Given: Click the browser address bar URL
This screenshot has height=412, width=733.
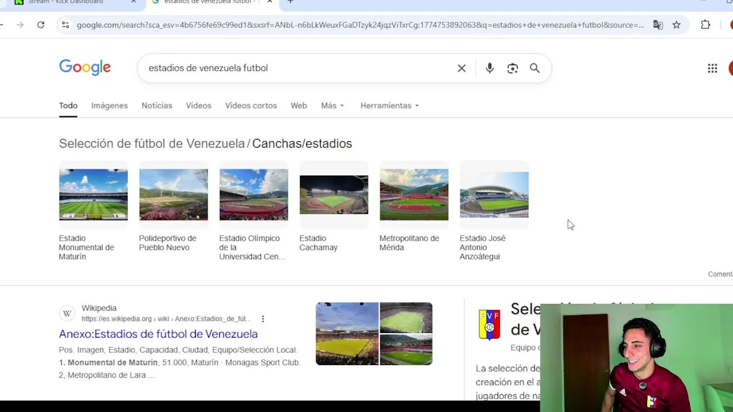Looking at the screenshot, I should point(360,25).
